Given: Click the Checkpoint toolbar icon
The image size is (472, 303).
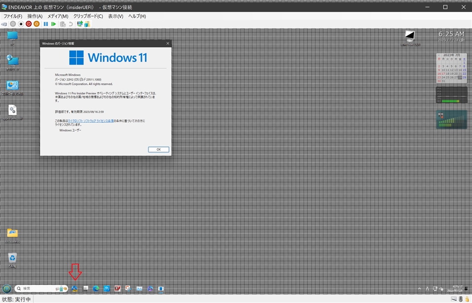Looking at the screenshot, I should click(63, 24).
